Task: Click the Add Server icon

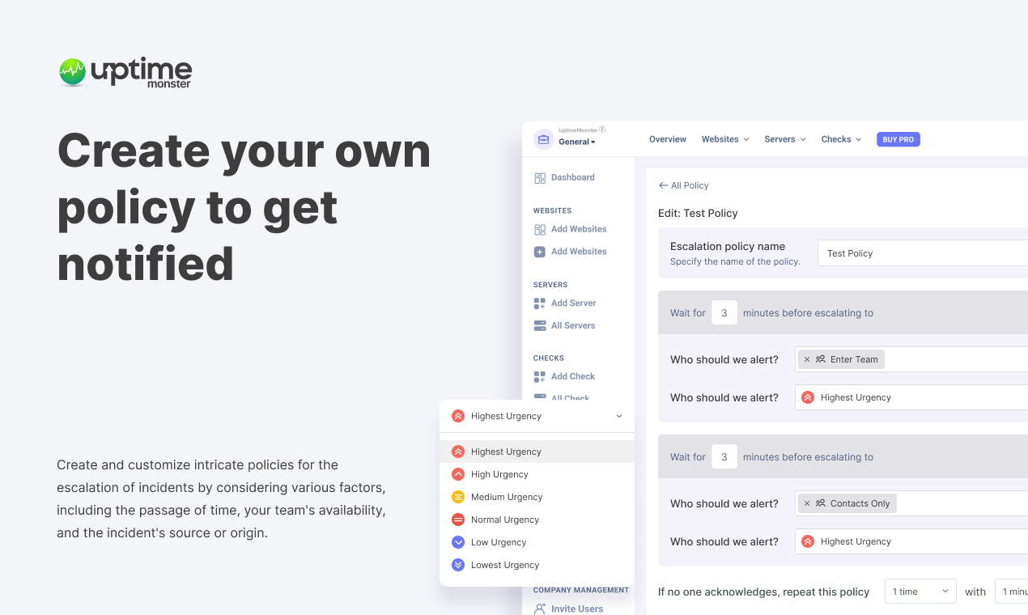Action: (540, 303)
